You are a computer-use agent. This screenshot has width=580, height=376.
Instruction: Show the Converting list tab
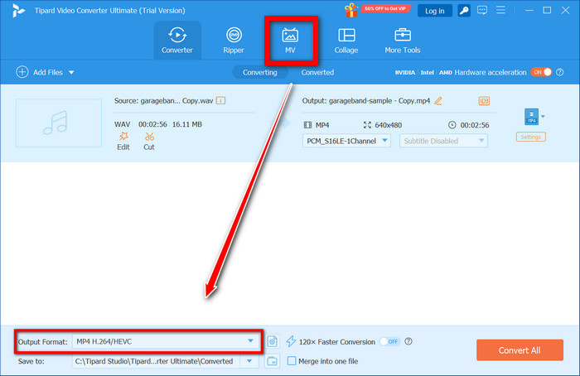pyautogui.click(x=259, y=72)
